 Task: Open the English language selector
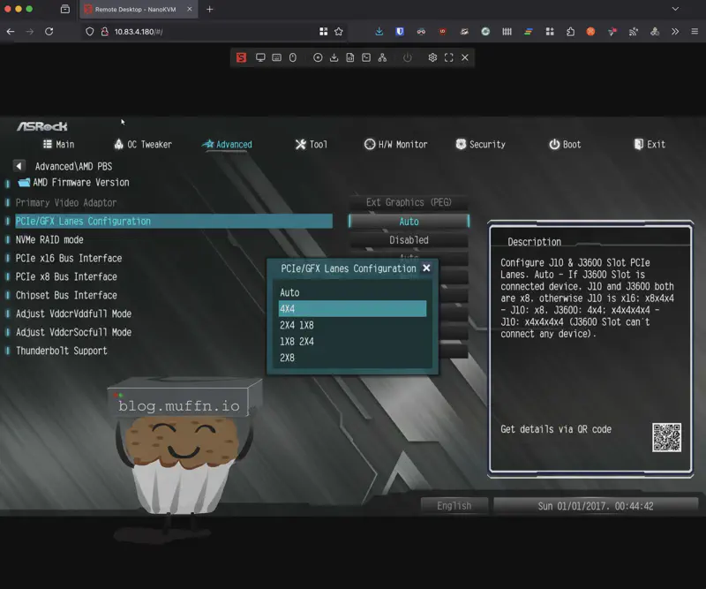tap(454, 506)
